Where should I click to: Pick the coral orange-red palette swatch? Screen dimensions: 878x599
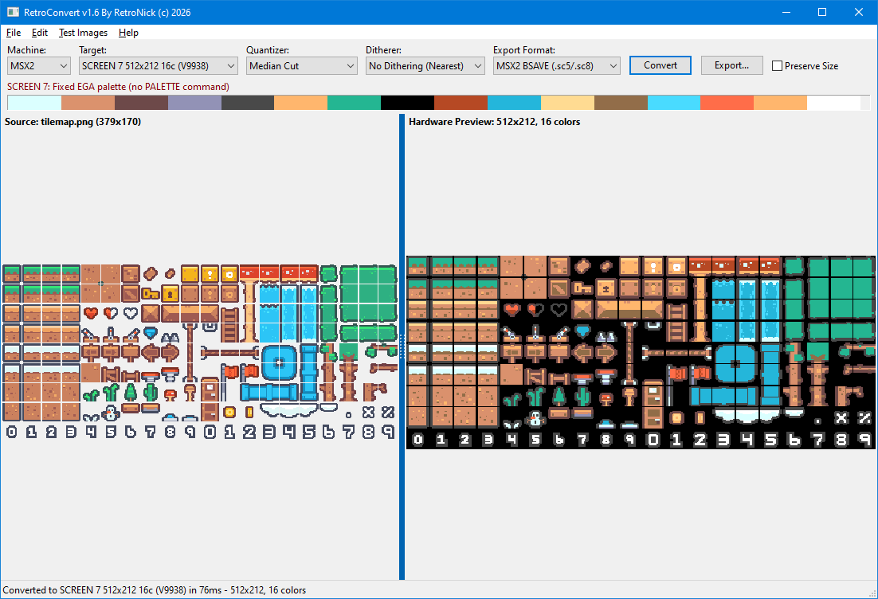(x=727, y=103)
